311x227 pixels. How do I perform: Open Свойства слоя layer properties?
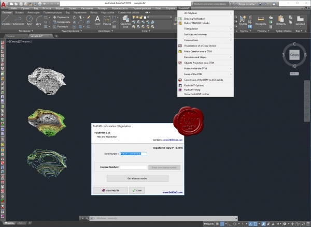[x=125, y=22]
